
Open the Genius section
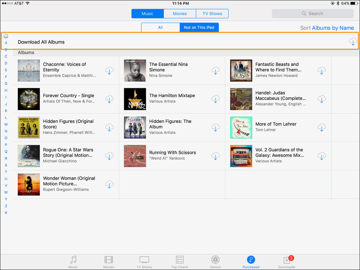[215, 262]
